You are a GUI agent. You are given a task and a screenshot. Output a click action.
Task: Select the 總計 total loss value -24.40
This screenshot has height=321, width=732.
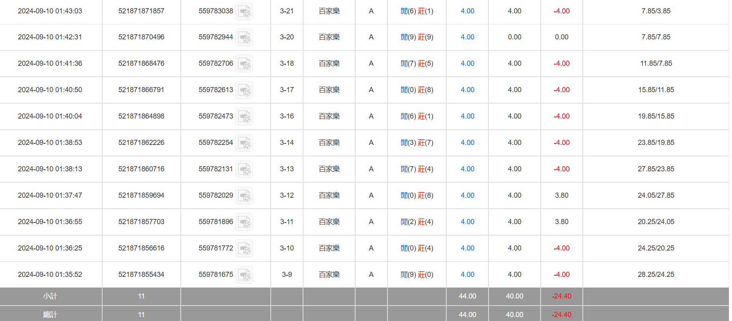pos(561,315)
